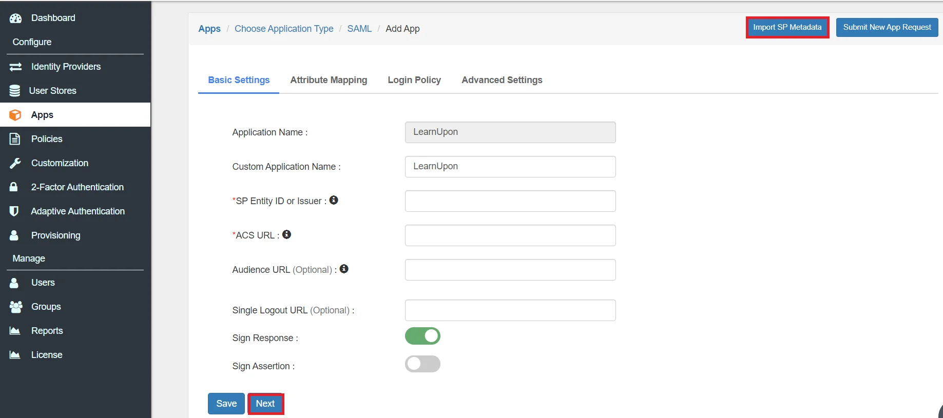The height and width of the screenshot is (418, 943).
Task: Open the Advanced Settings tab
Action: coord(502,80)
